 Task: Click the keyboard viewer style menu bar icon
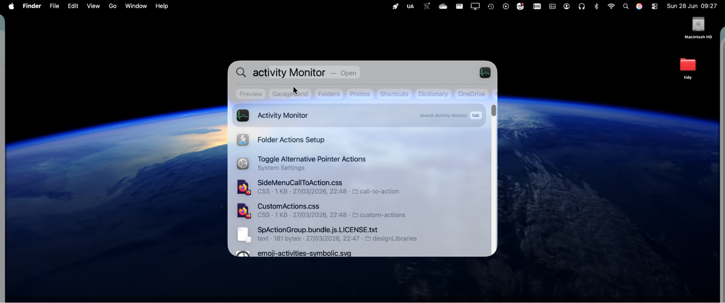(x=552, y=6)
